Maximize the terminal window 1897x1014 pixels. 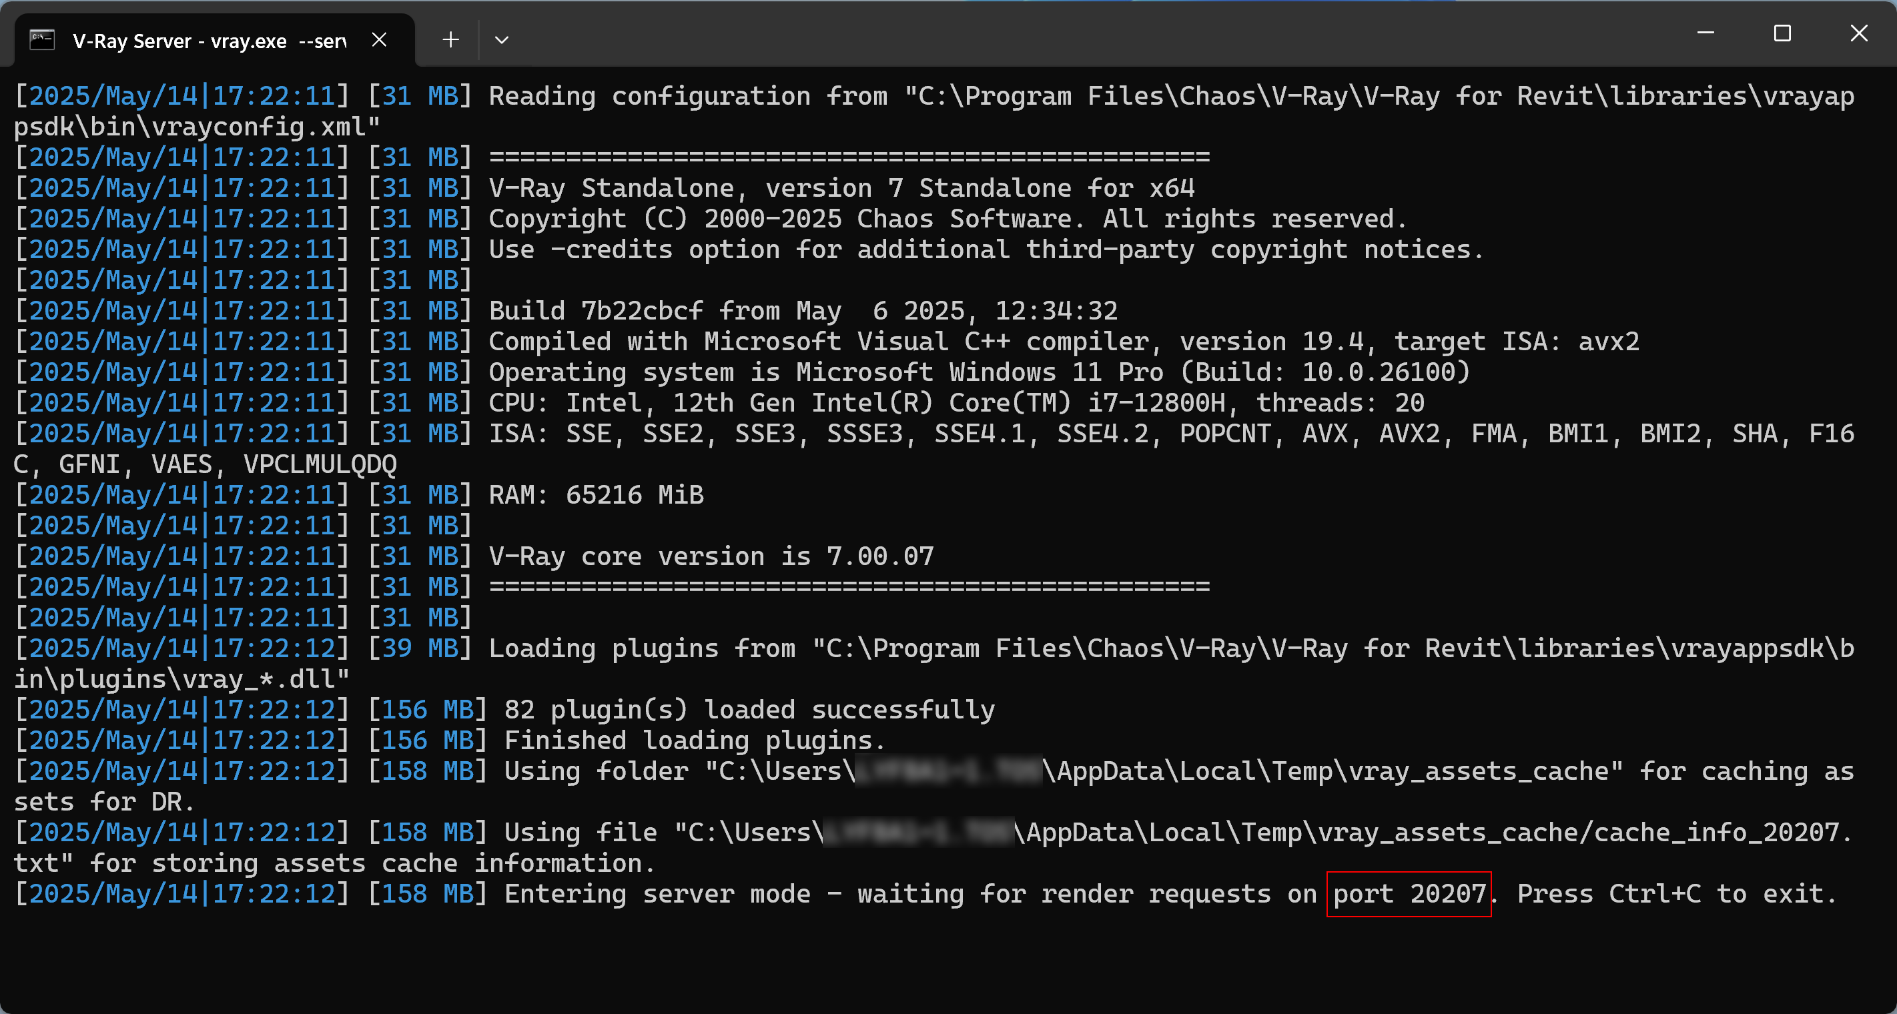click(1782, 33)
